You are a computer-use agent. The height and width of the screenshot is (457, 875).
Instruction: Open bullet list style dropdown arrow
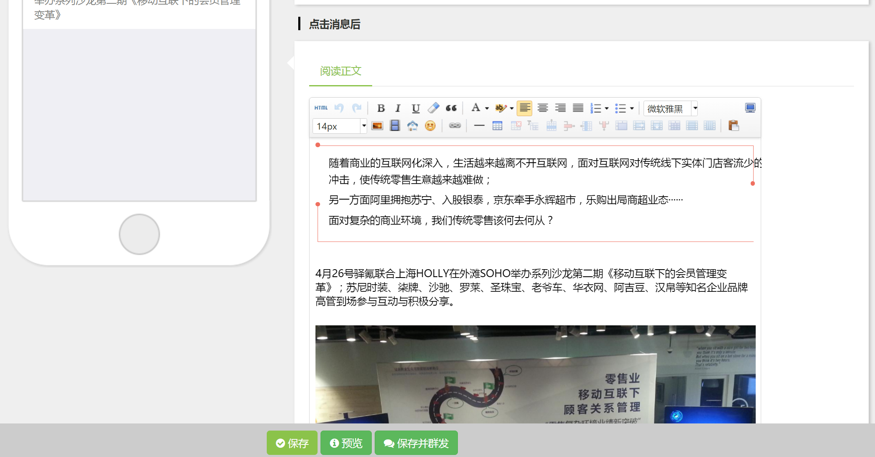[x=632, y=108]
